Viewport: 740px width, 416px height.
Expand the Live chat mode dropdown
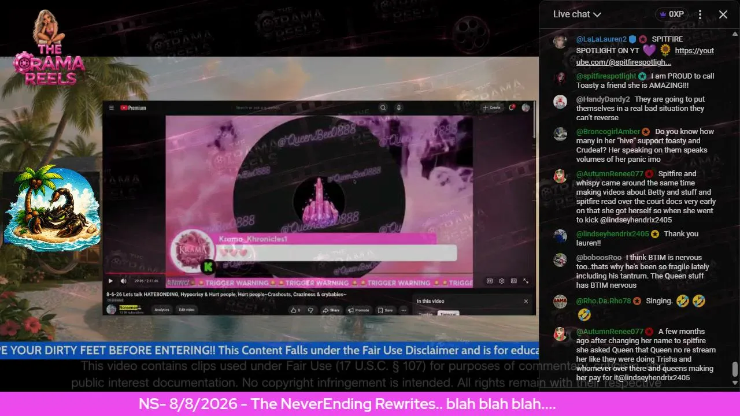pyautogui.click(x=577, y=14)
